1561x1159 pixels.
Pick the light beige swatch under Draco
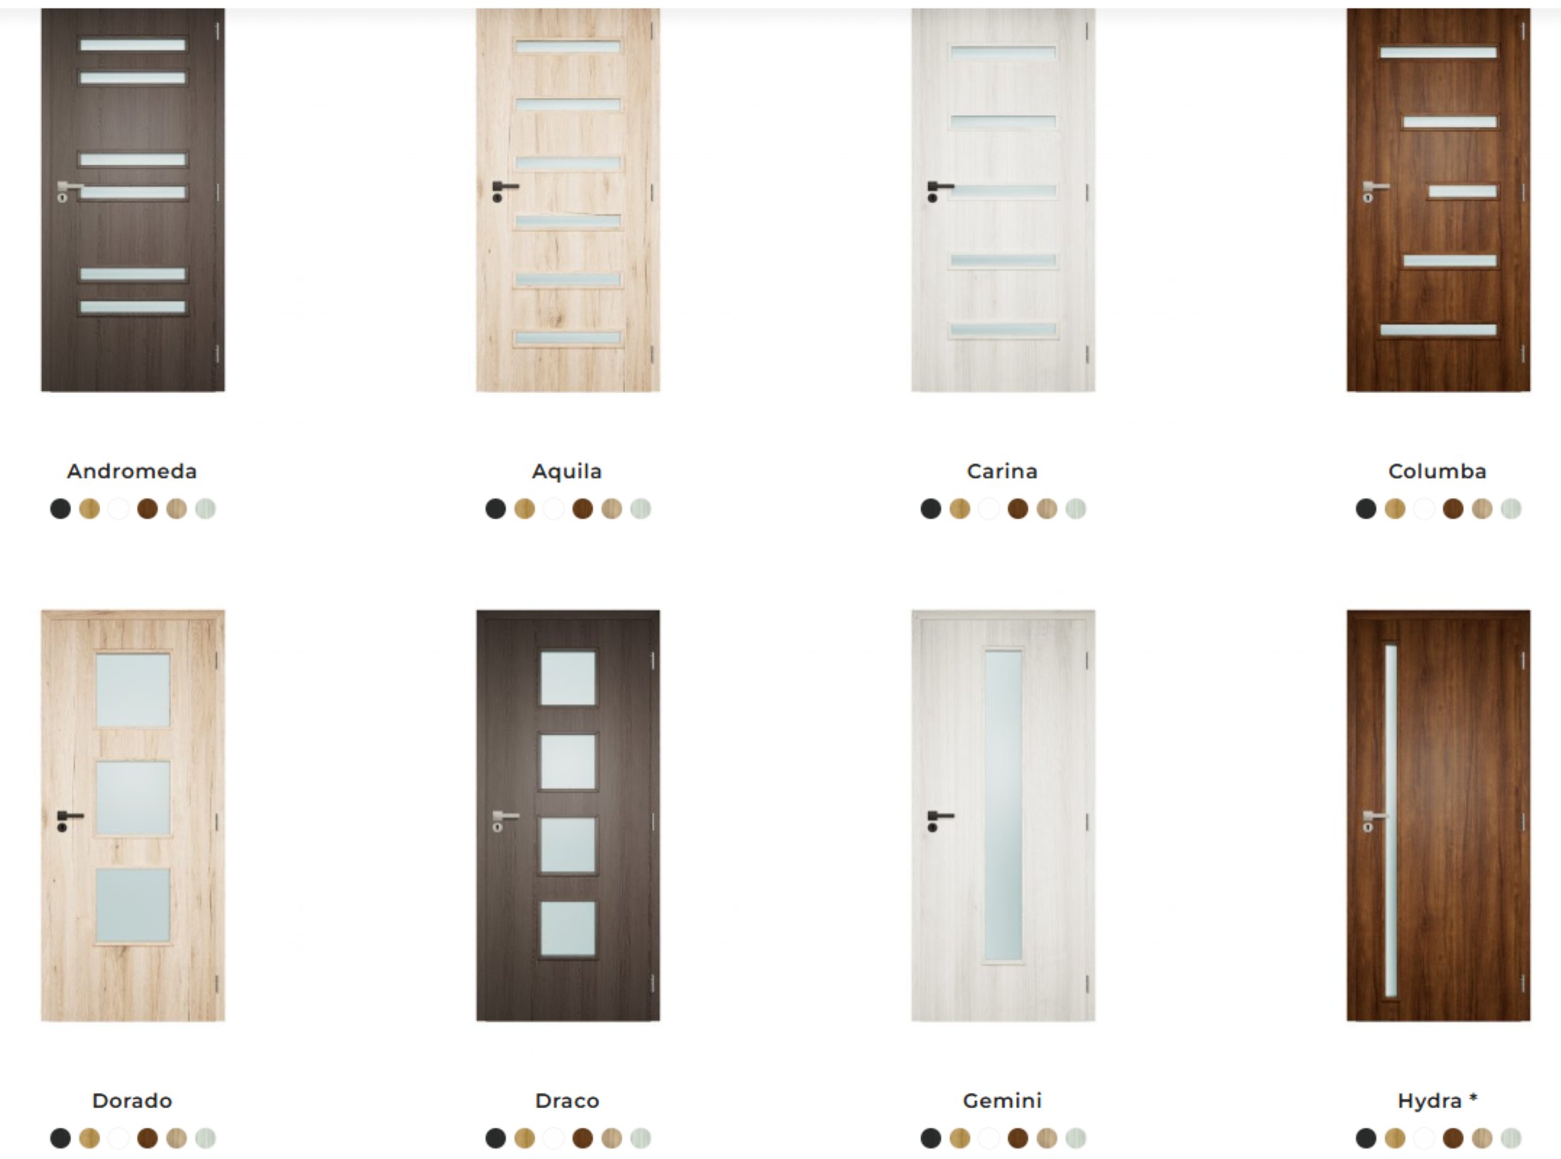pos(612,1138)
